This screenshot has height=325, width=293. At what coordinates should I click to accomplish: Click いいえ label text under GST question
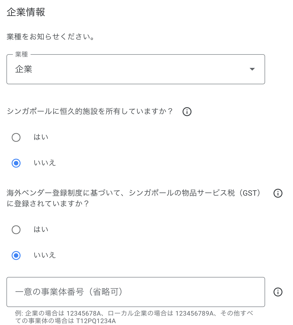click(x=45, y=255)
